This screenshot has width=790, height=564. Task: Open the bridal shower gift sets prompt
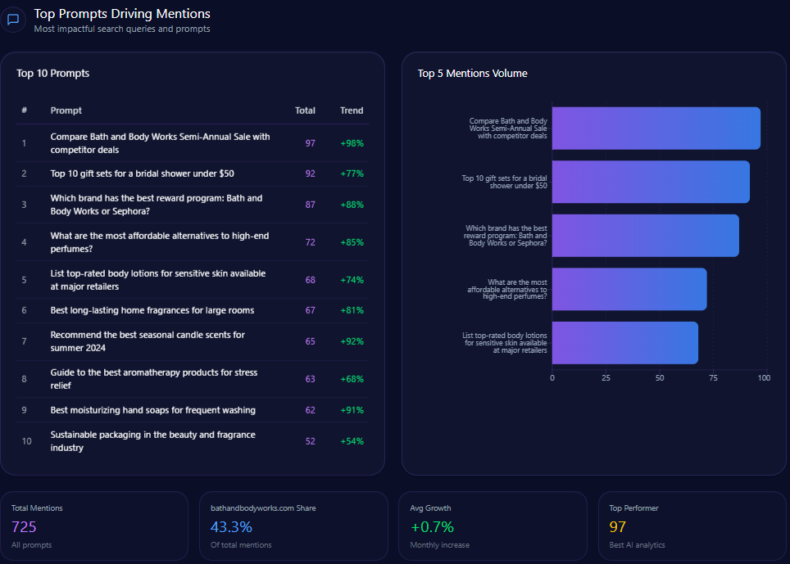tap(142, 174)
